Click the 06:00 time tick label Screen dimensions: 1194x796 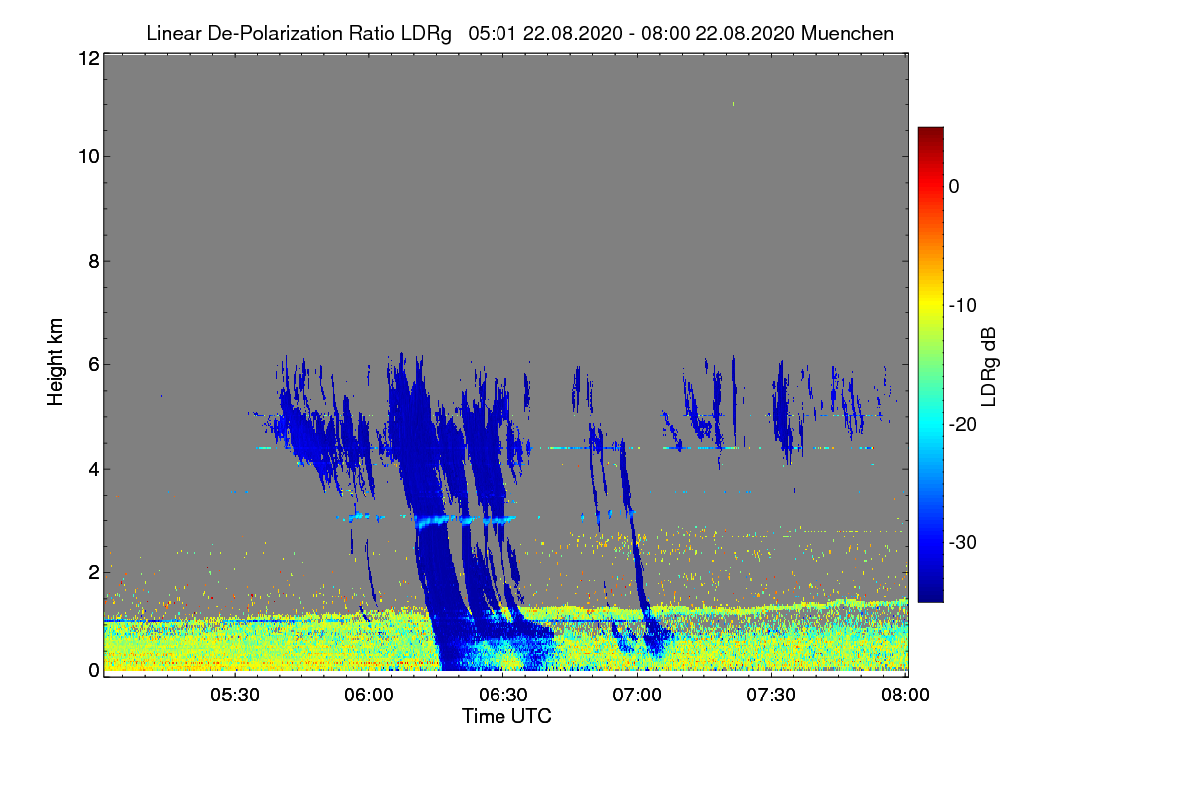(369, 695)
